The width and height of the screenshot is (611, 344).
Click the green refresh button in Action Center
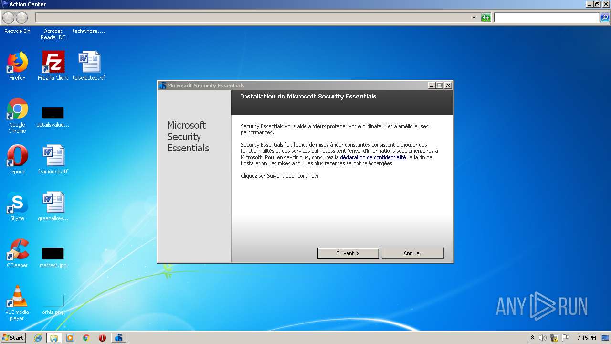click(x=486, y=18)
